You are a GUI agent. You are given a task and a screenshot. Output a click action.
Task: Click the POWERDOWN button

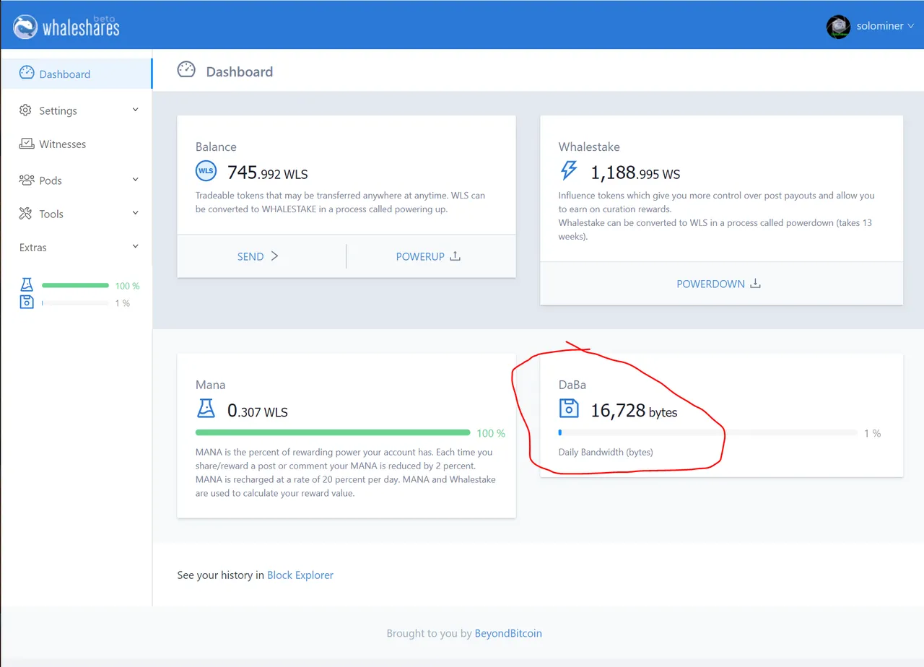click(719, 284)
